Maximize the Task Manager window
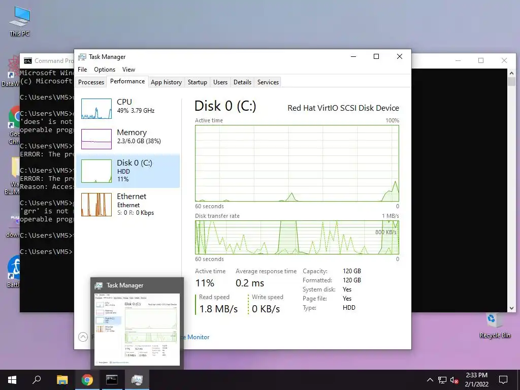The width and height of the screenshot is (520, 390). (x=376, y=56)
